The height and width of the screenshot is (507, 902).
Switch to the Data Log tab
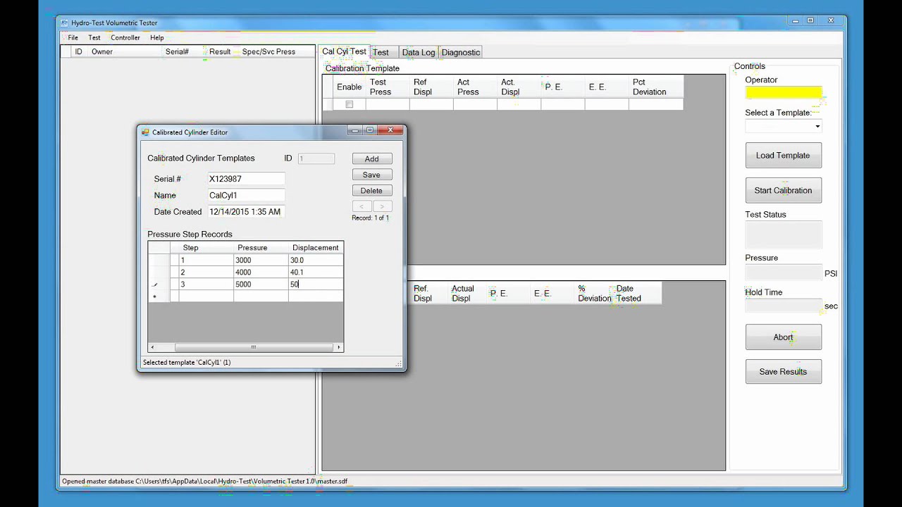point(419,52)
